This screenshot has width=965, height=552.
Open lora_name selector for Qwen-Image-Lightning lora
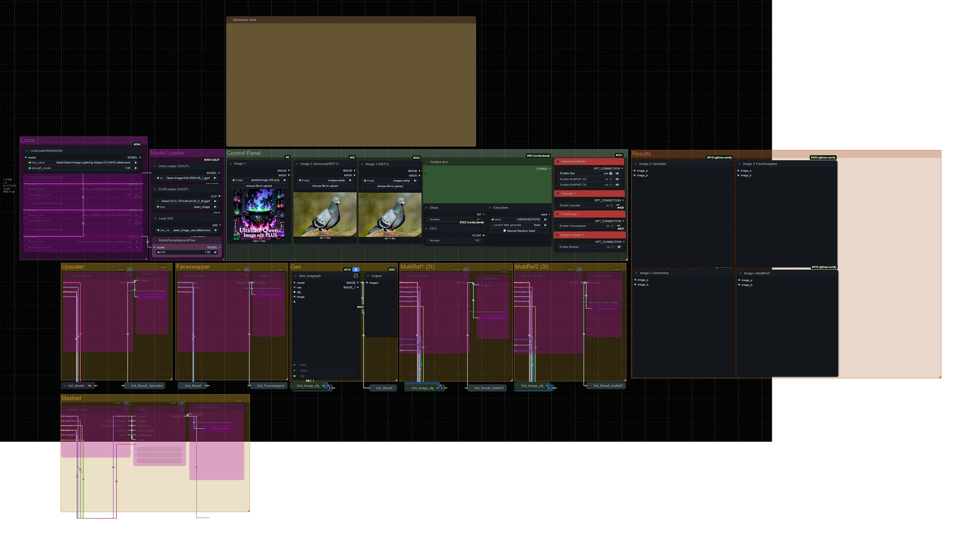83,163
